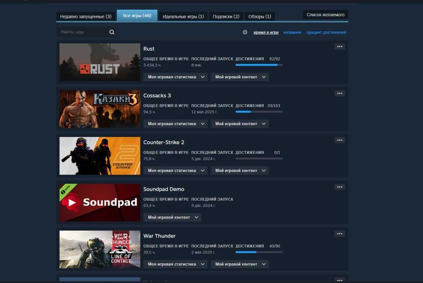
Task: Click the search magnifier icon
Action: (112, 32)
